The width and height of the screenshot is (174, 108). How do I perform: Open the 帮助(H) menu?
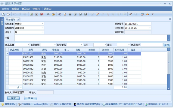(36, 9)
